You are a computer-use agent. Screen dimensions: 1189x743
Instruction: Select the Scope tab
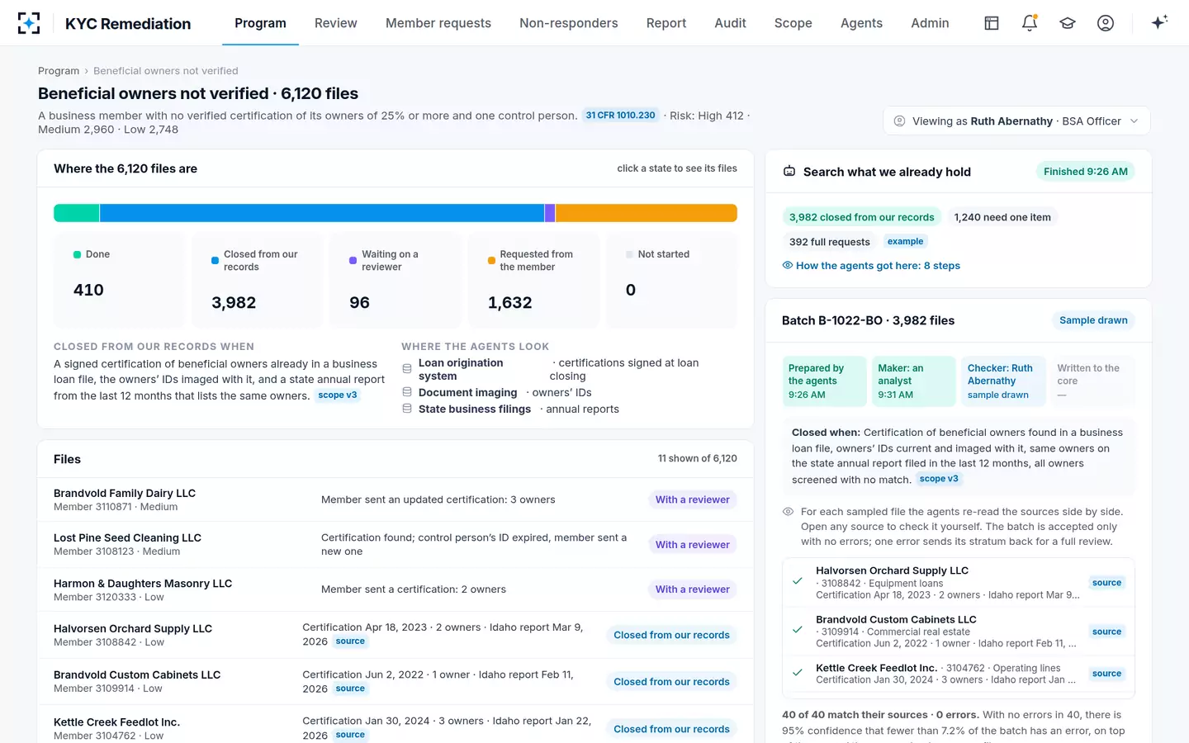click(x=793, y=23)
